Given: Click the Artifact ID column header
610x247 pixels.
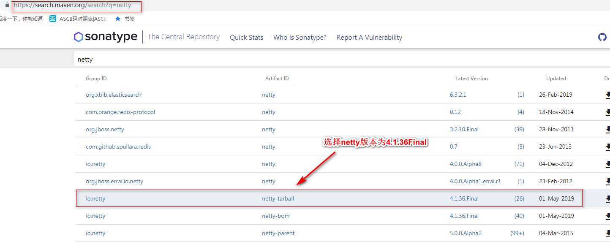Looking at the screenshot, I should (x=277, y=79).
